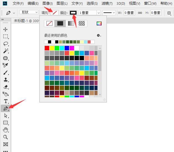The height and width of the screenshot is (152, 174).
Task: Select the Path Selection arrow tool
Action: [6, 116]
